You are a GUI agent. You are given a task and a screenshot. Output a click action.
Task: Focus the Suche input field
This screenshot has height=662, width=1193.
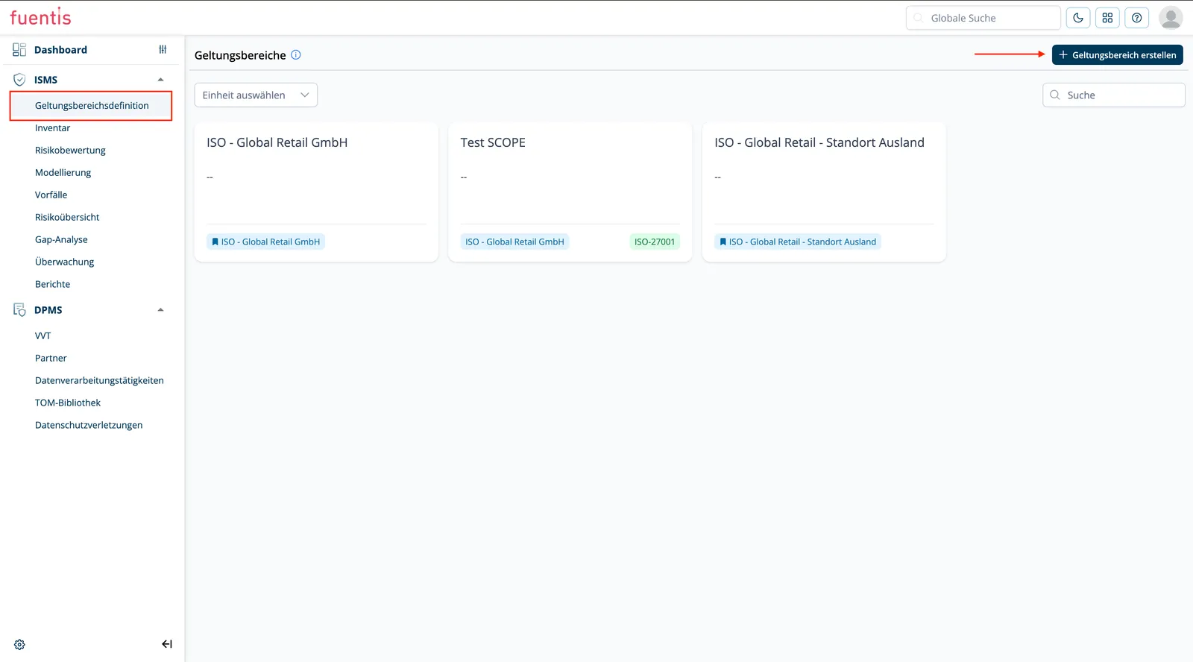(1113, 95)
